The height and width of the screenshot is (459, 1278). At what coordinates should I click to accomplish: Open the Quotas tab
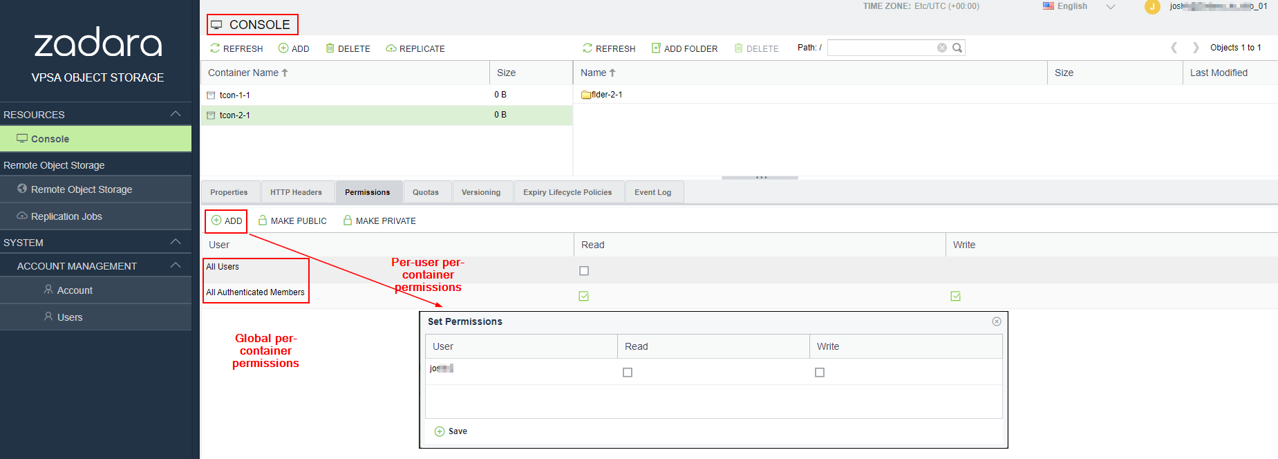point(426,192)
